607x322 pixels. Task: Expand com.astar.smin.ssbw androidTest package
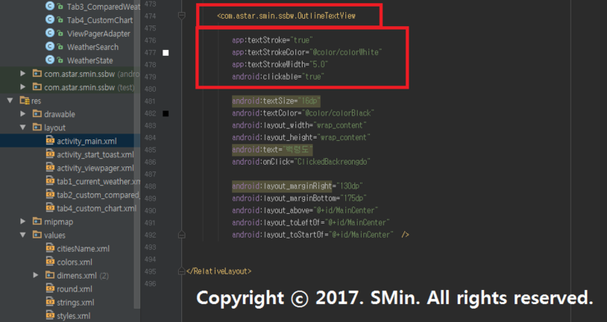click(x=23, y=74)
